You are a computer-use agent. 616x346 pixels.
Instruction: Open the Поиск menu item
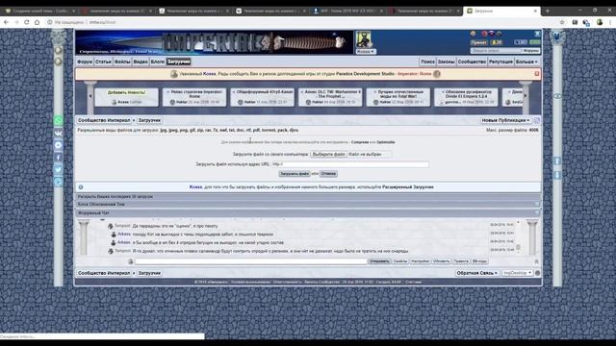point(427,62)
